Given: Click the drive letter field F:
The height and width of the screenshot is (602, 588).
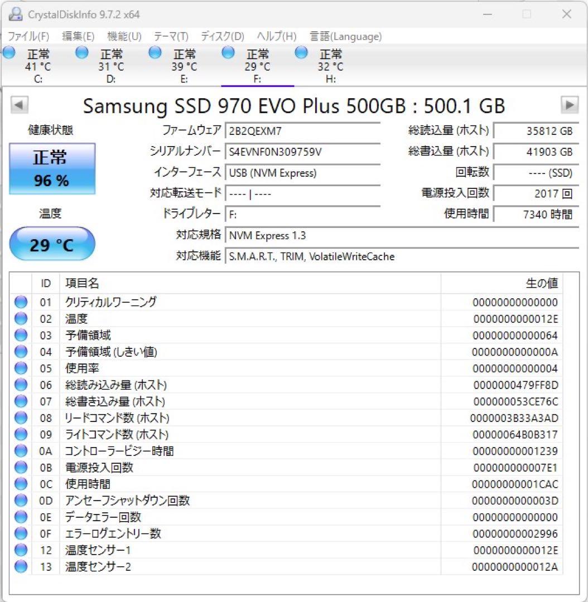Looking at the screenshot, I should (x=302, y=214).
